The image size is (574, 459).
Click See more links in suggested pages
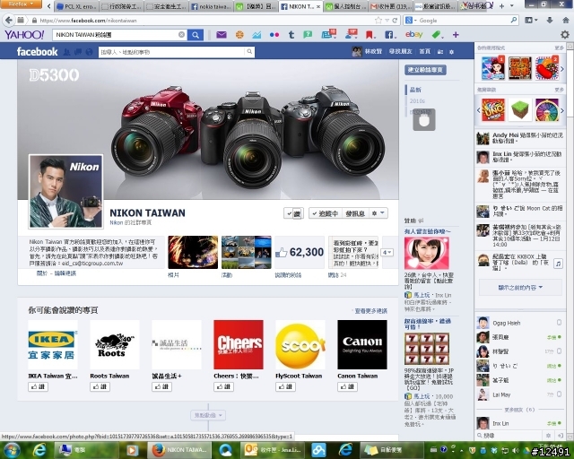point(370,311)
